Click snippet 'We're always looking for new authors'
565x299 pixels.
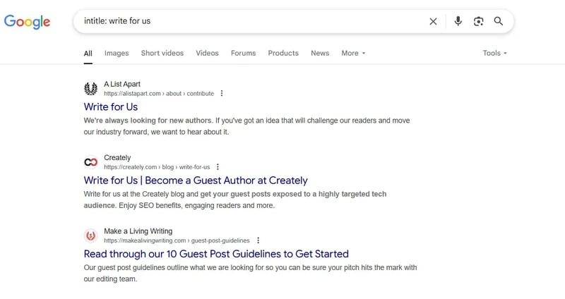coord(148,121)
